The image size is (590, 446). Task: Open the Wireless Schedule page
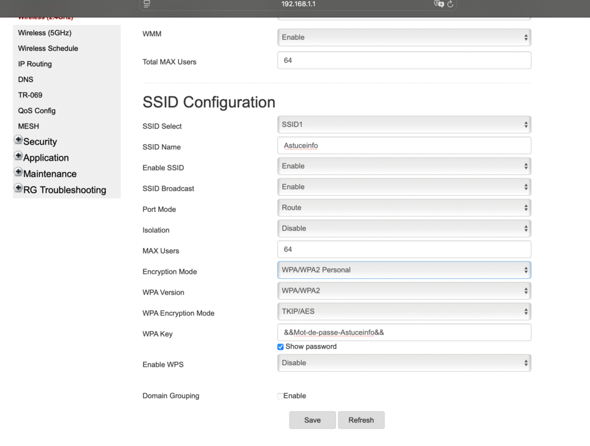[x=48, y=48]
